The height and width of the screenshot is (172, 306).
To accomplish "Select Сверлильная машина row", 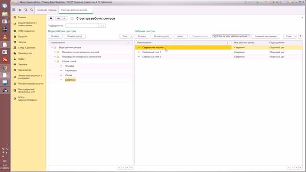I will click(219, 48).
